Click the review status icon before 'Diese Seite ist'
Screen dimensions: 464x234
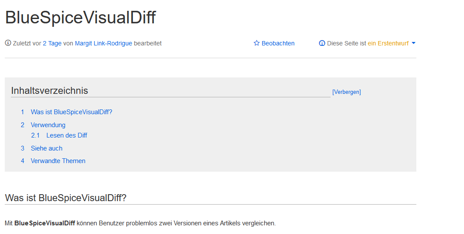click(x=322, y=43)
